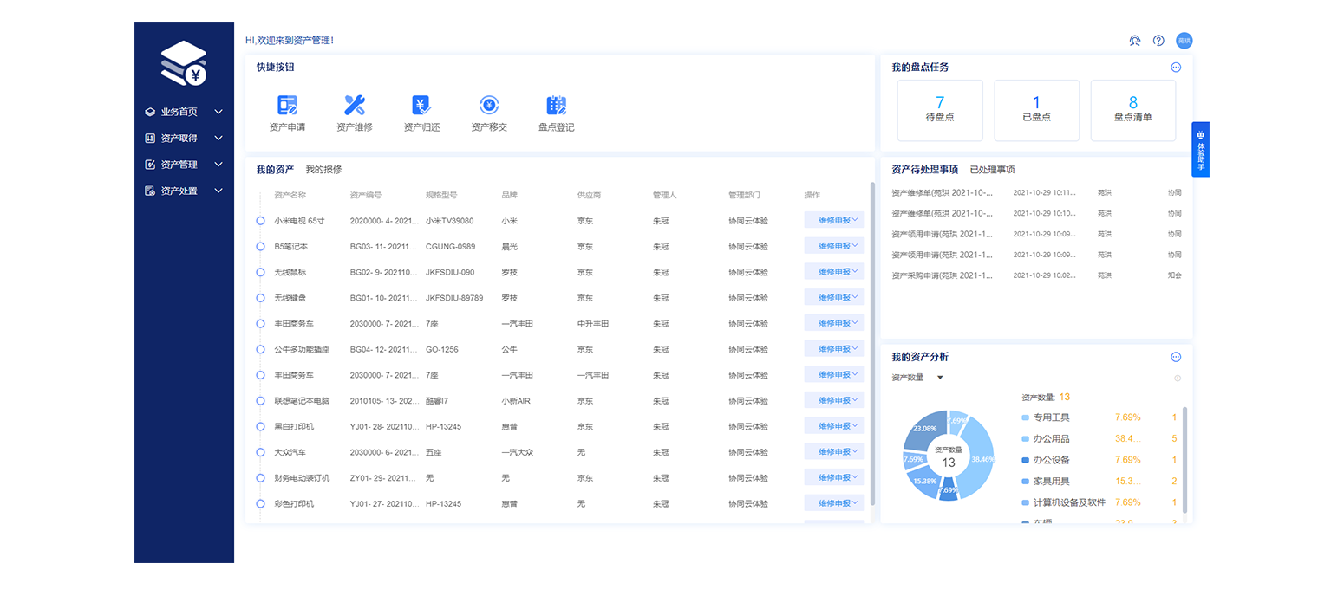Open the 资产申请 quick button icon
This screenshot has height=589, width=1344.
click(x=287, y=106)
